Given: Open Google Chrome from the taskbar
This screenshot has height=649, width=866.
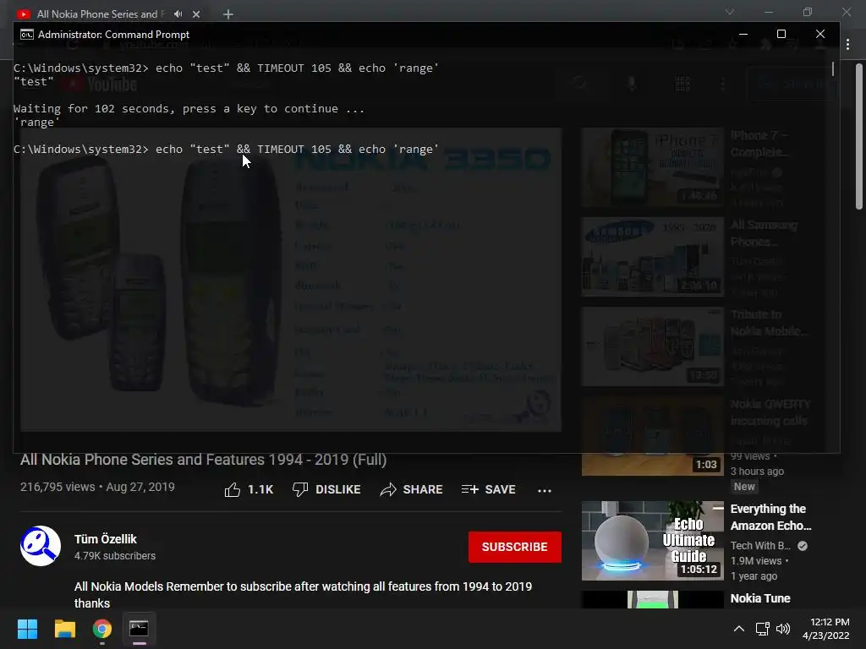Looking at the screenshot, I should point(102,629).
